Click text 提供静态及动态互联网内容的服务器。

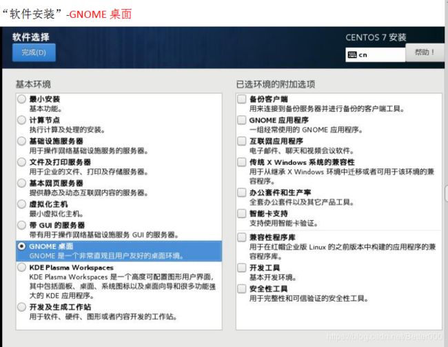click(89, 192)
